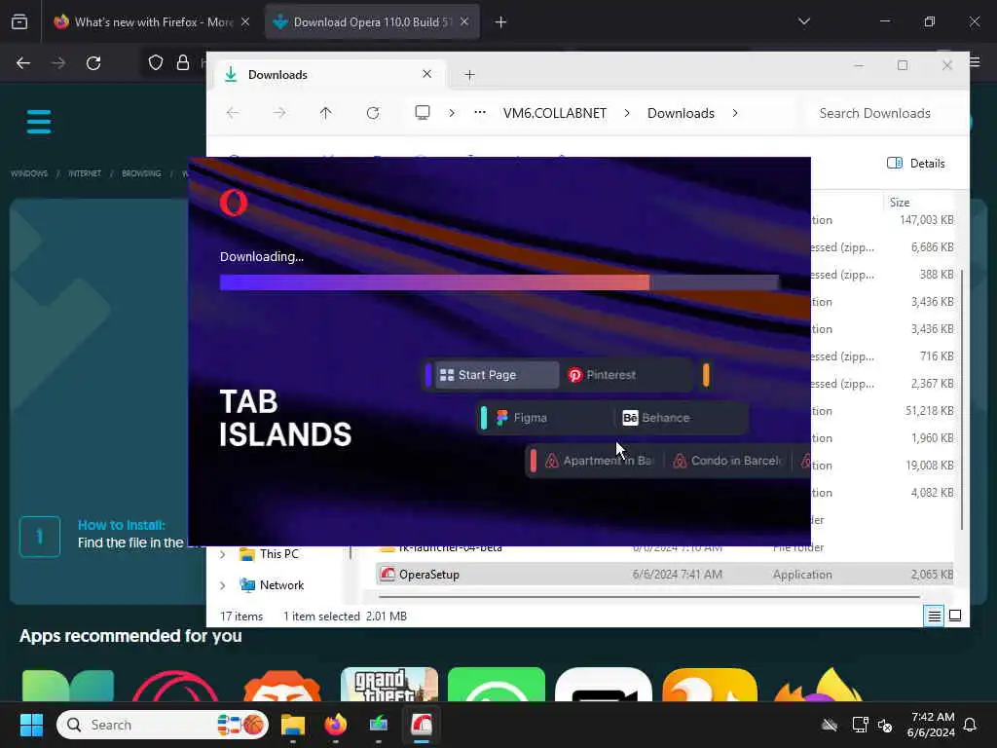
Task: Open the BROWSING breadcrumb link on webpage
Action: click(141, 173)
